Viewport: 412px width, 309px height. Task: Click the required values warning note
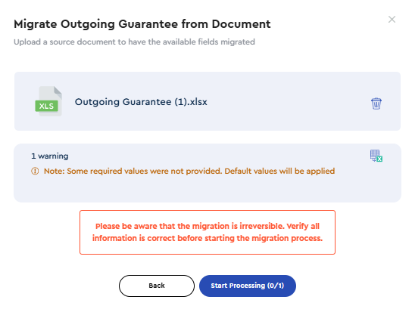tap(189, 171)
